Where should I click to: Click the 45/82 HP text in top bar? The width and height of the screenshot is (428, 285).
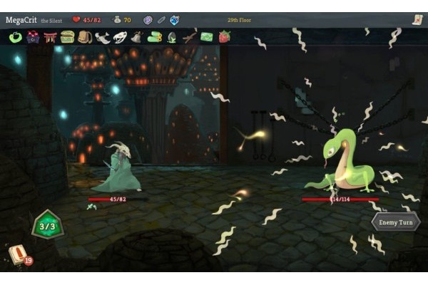tap(92, 20)
